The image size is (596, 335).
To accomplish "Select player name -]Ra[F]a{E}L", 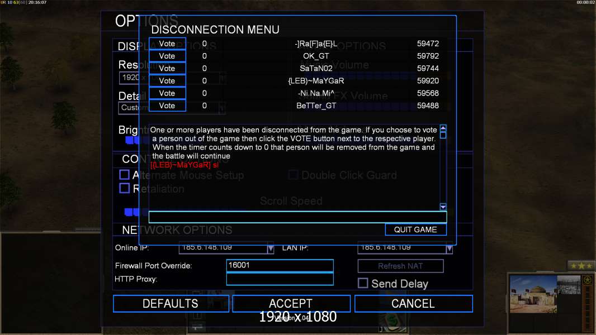I will pyautogui.click(x=316, y=44).
